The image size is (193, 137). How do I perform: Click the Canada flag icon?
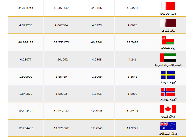click(168, 109)
